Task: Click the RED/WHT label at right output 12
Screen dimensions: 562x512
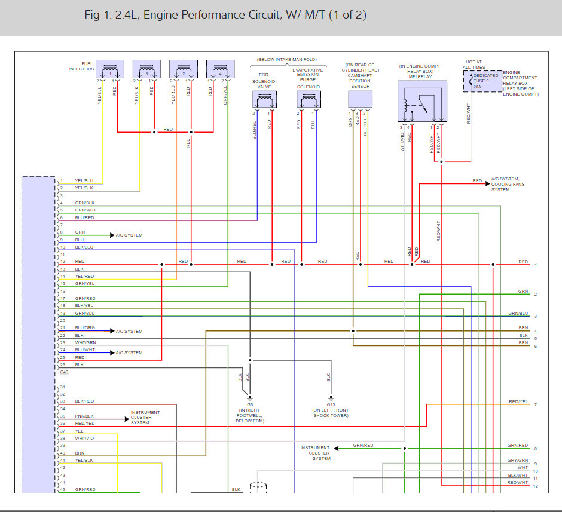Action: tap(518, 483)
